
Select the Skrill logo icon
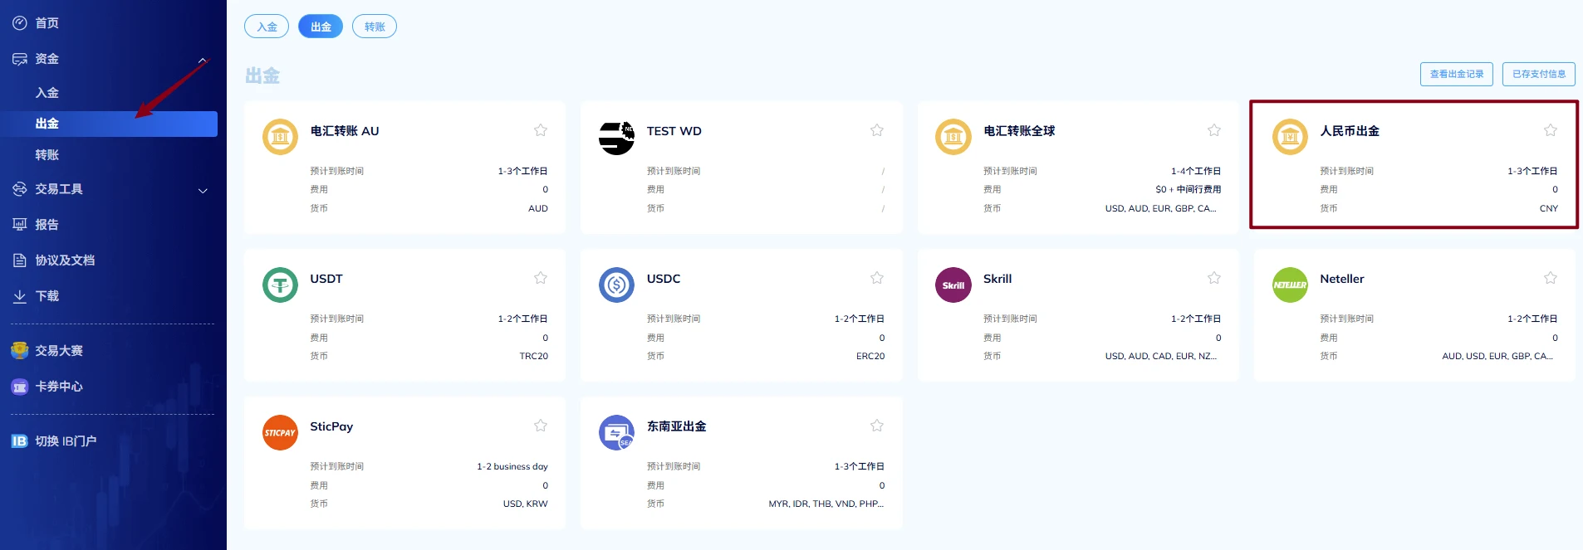(x=953, y=285)
